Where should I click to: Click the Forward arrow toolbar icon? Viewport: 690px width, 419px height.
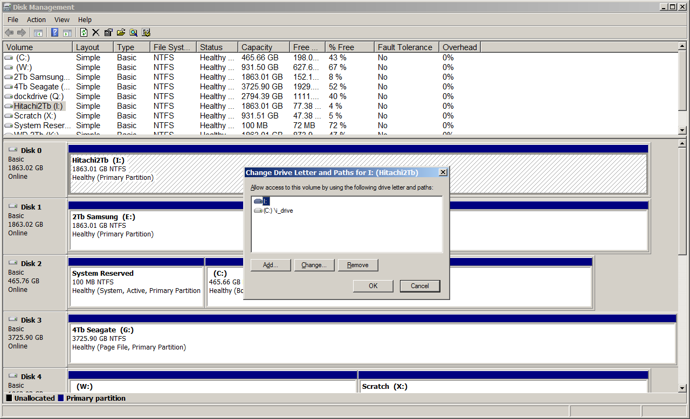(22, 32)
